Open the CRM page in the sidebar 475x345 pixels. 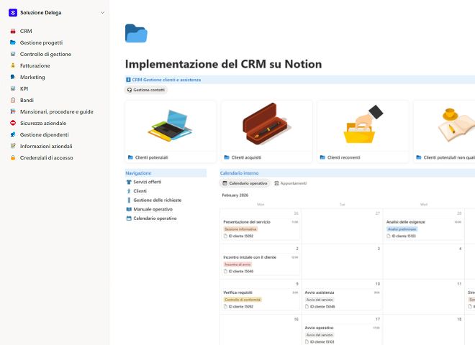point(26,31)
